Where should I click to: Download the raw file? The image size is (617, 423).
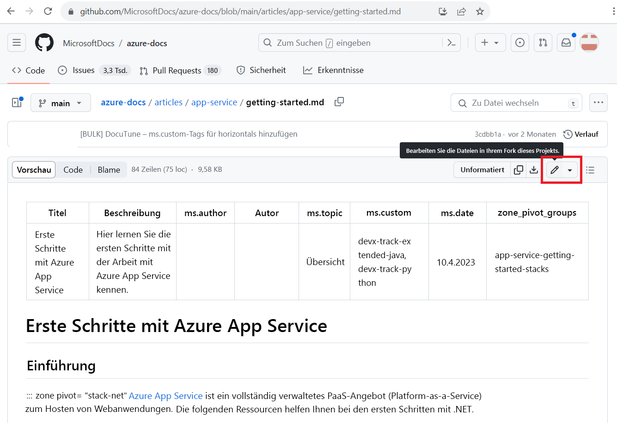tap(534, 169)
